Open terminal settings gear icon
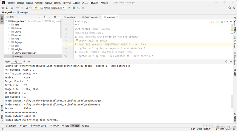Image resolution: width=237 pixels, height=131 pixels. pos(226,62)
